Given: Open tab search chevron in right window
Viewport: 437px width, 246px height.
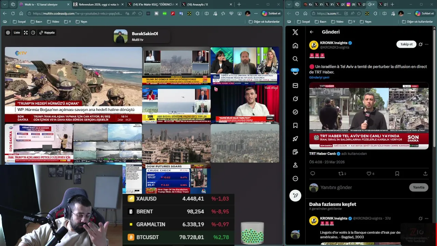Looking at the screenshot, I should (289, 4).
